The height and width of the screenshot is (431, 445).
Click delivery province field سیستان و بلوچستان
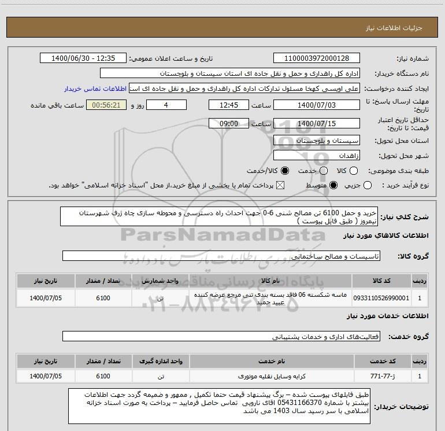click(x=317, y=140)
